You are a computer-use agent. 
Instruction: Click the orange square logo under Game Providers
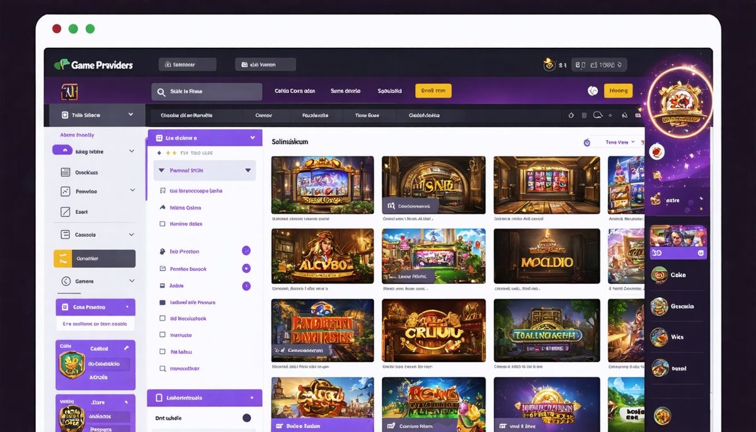pyautogui.click(x=69, y=92)
